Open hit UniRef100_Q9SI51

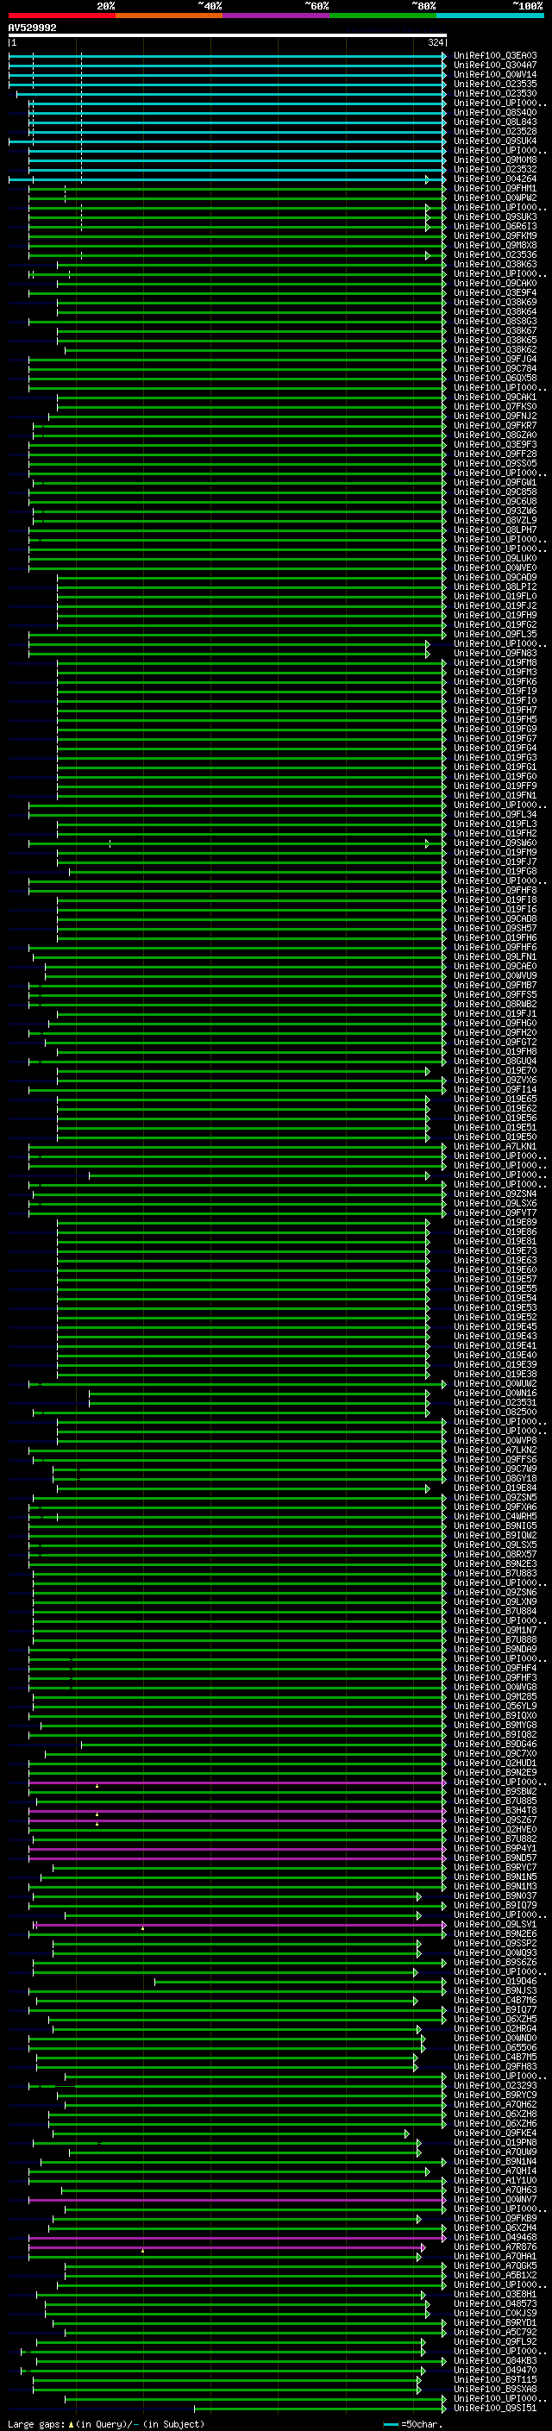pyautogui.click(x=494, y=2408)
